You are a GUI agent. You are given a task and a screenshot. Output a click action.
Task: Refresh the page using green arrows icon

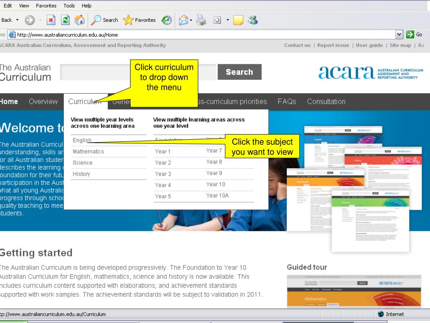65,20
